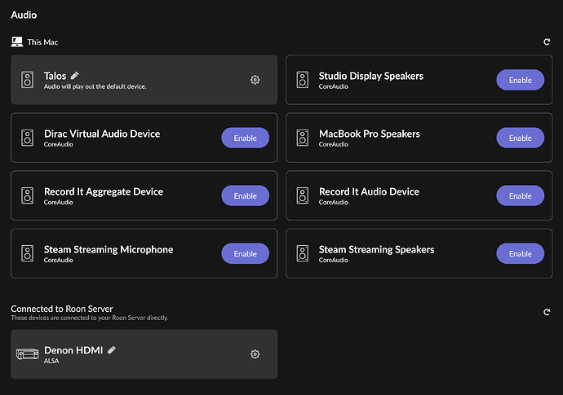Click CoreAudio label under Steam Streaming Microphone
Image resolution: width=563 pixels, height=395 pixels.
(x=59, y=260)
